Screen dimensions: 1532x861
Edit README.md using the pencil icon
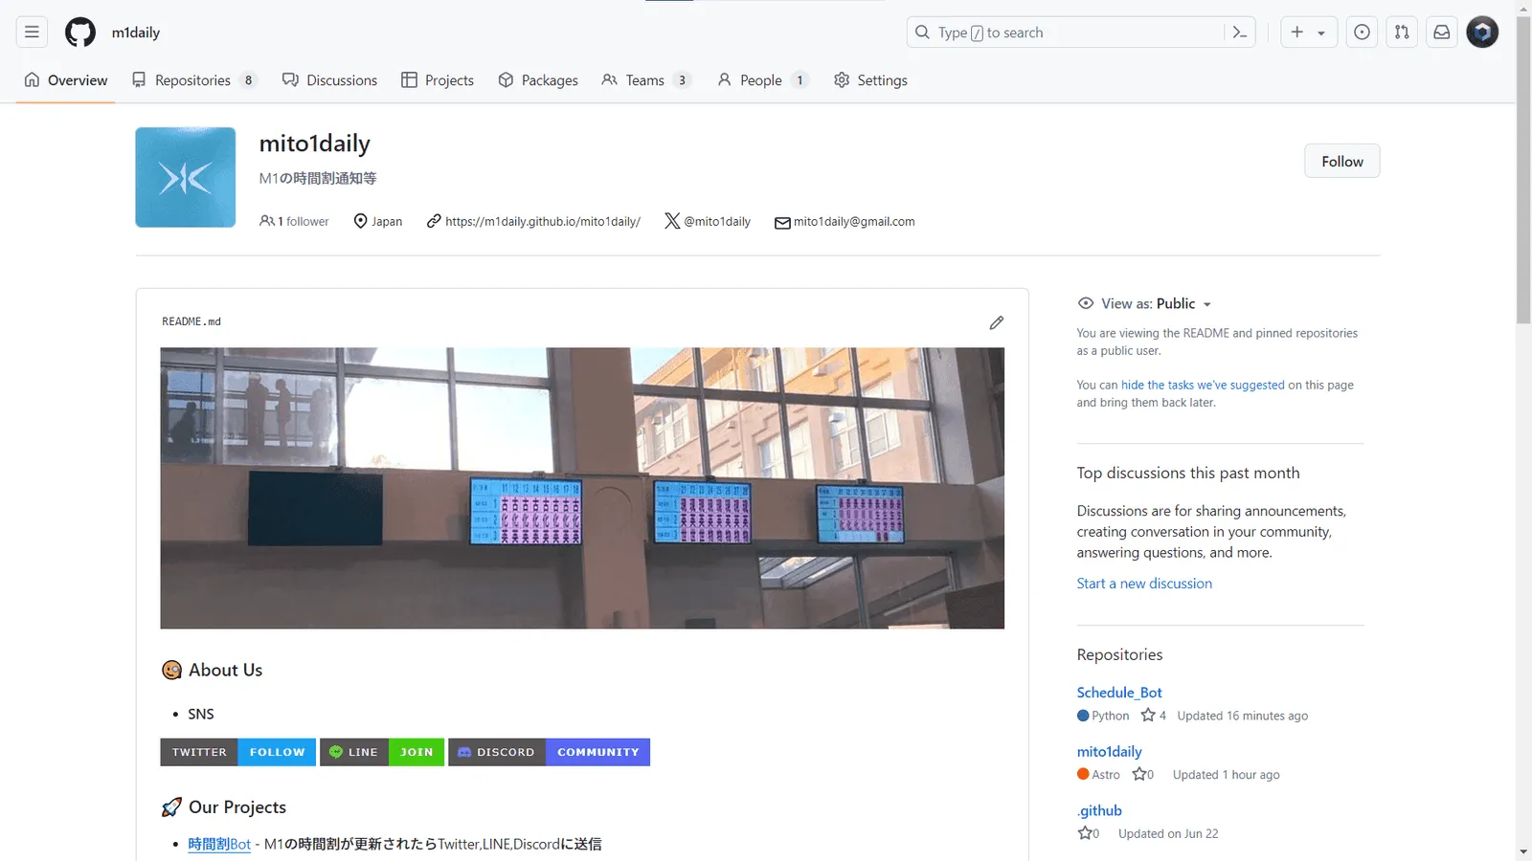(997, 322)
